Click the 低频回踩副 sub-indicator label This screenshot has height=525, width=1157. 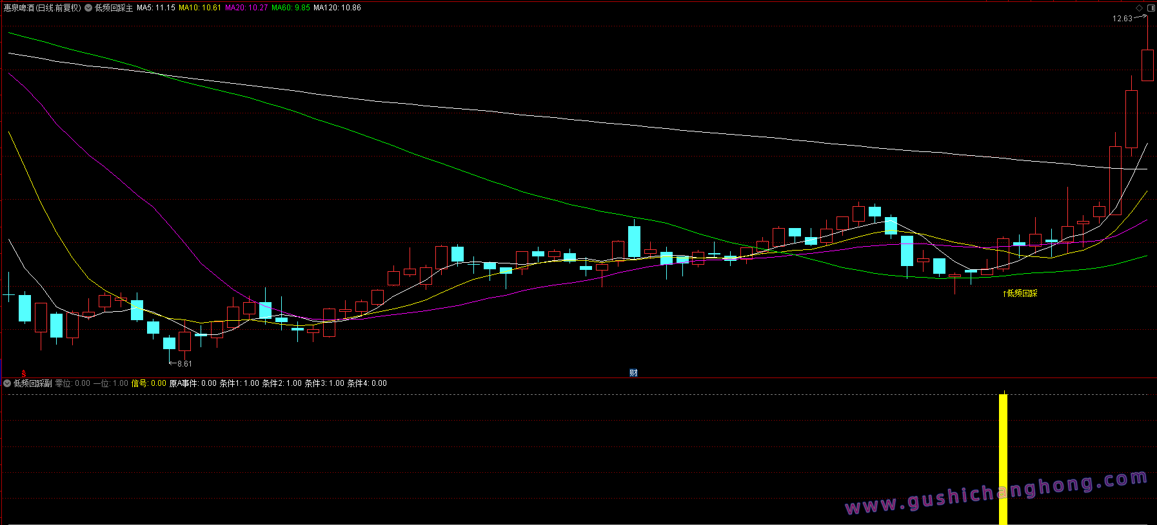point(33,383)
